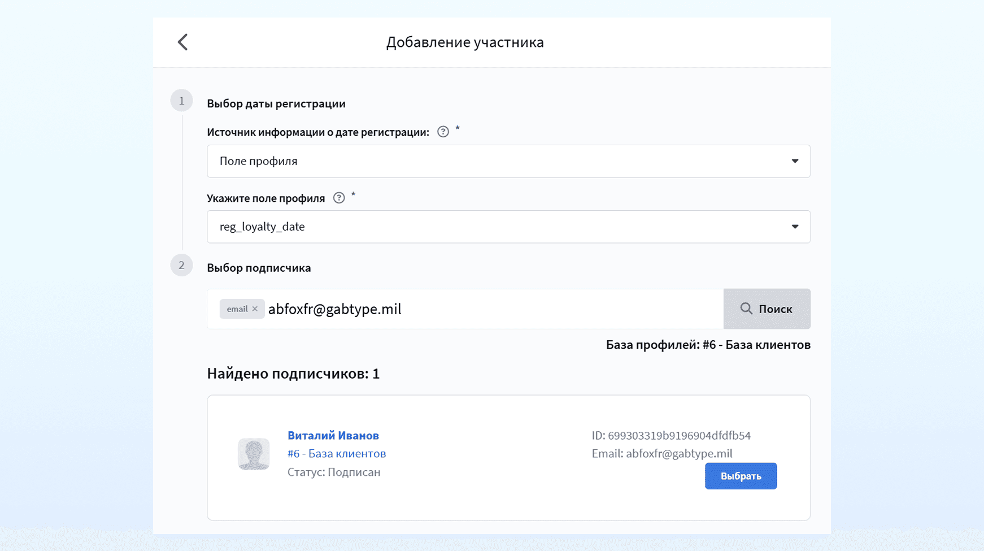Click the Email: abfoxfr@gabtype.mil text in result
Image resolution: width=984 pixels, height=551 pixels.
[662, 453]
